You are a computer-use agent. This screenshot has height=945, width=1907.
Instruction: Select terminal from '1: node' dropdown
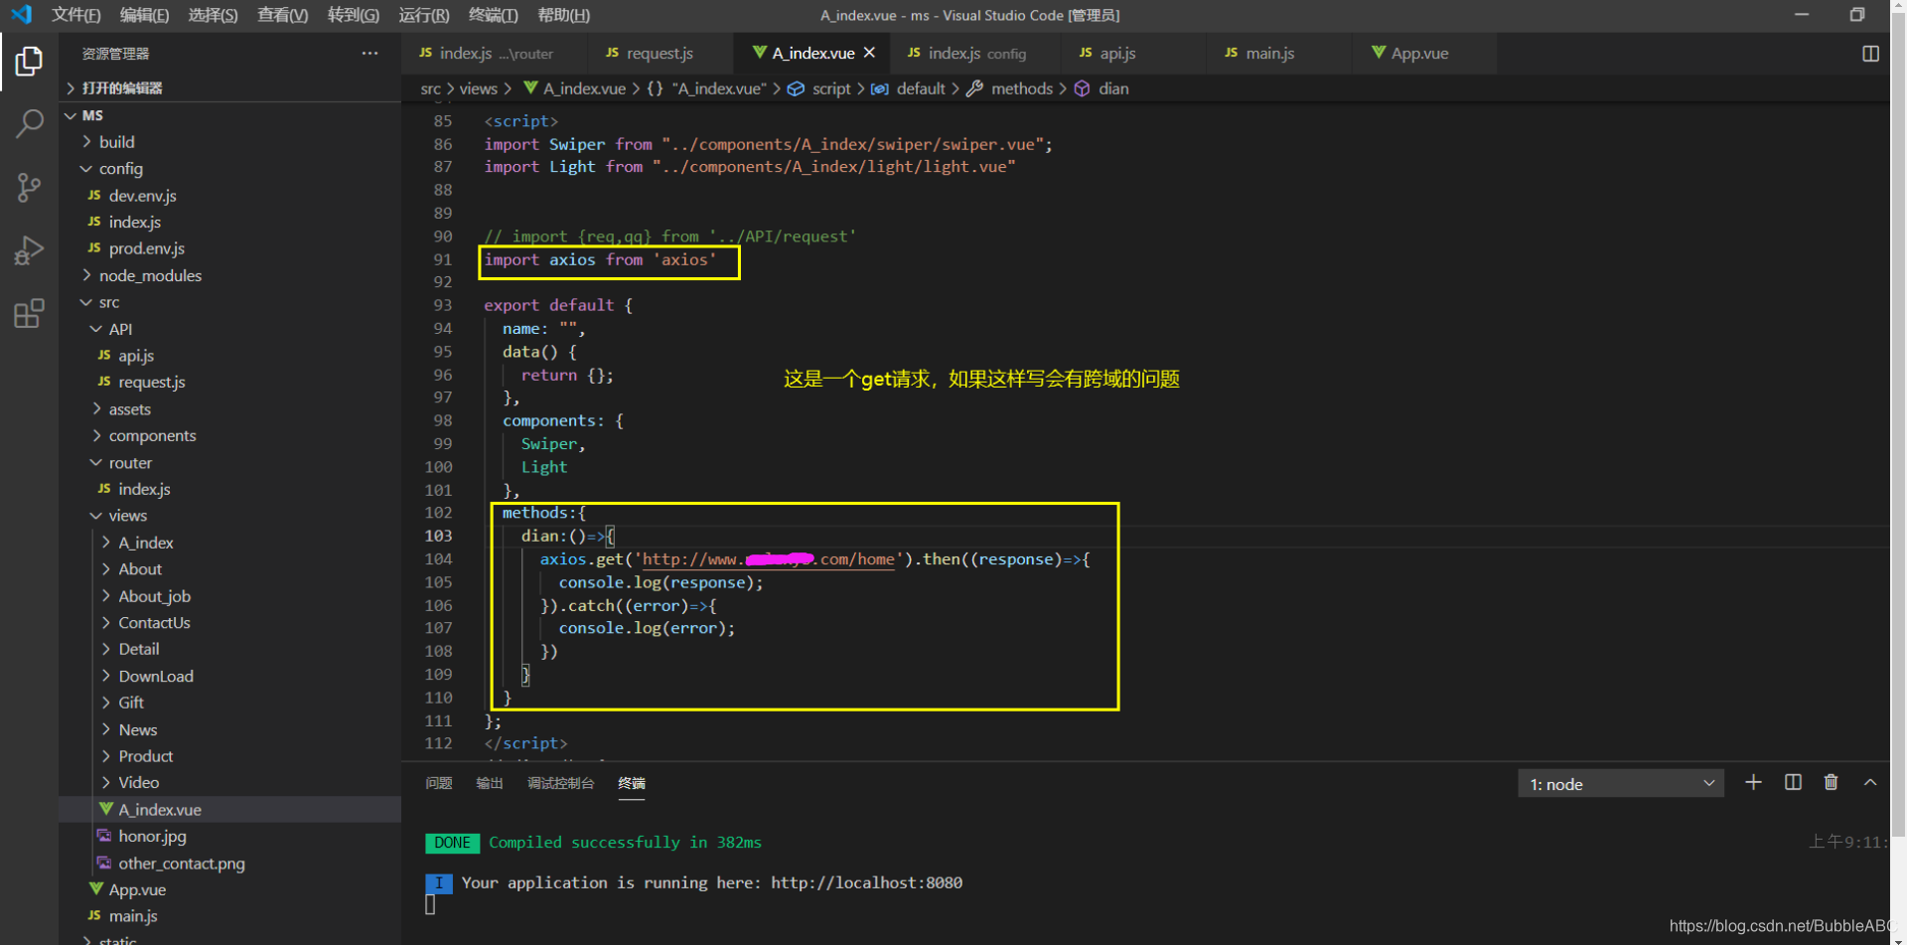(1621, 784)
